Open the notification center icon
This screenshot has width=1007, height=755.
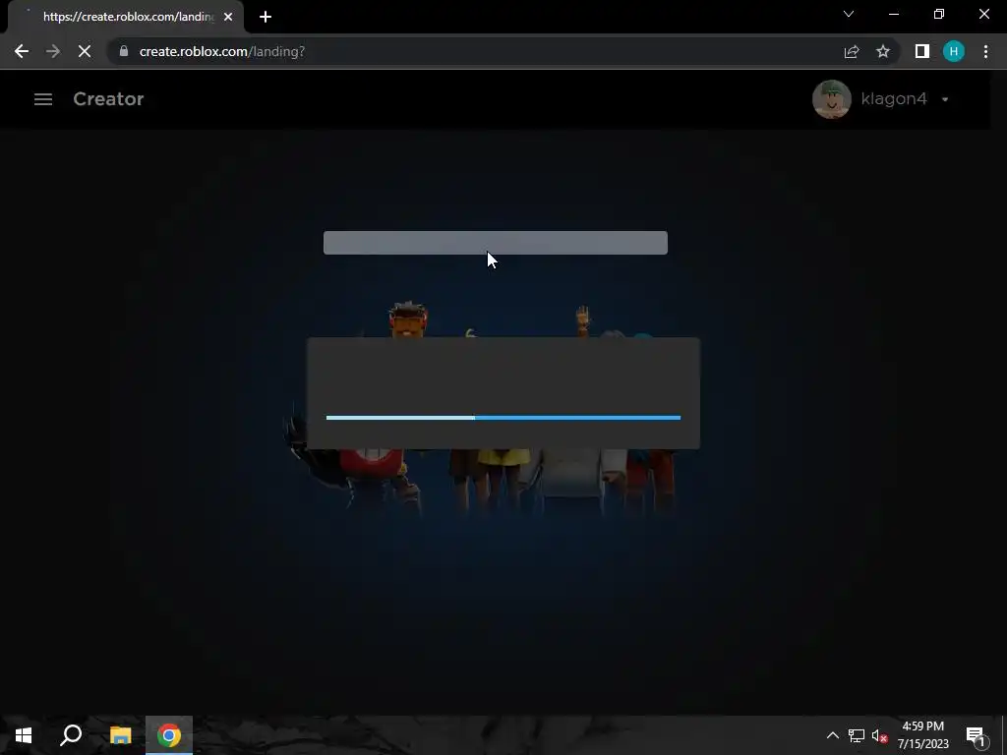tap(976, 735)
